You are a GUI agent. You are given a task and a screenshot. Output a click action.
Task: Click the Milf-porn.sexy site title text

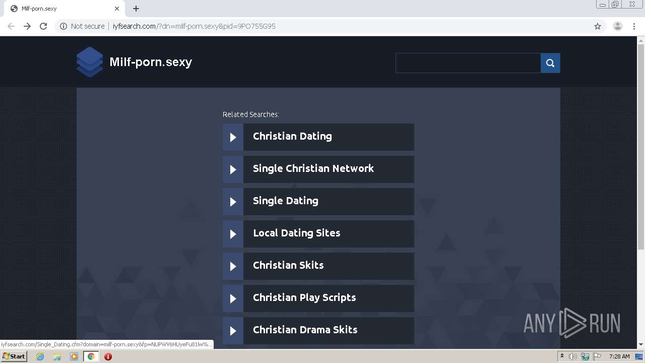(151, 62)
